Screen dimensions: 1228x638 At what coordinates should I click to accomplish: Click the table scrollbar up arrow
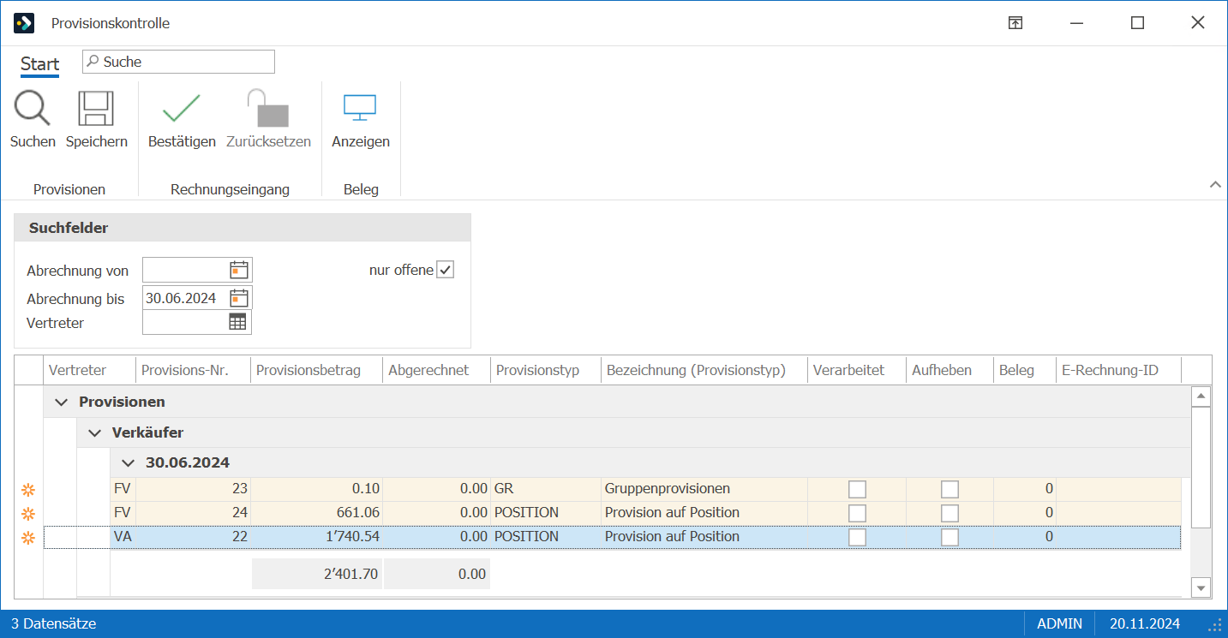(1201, 396)
